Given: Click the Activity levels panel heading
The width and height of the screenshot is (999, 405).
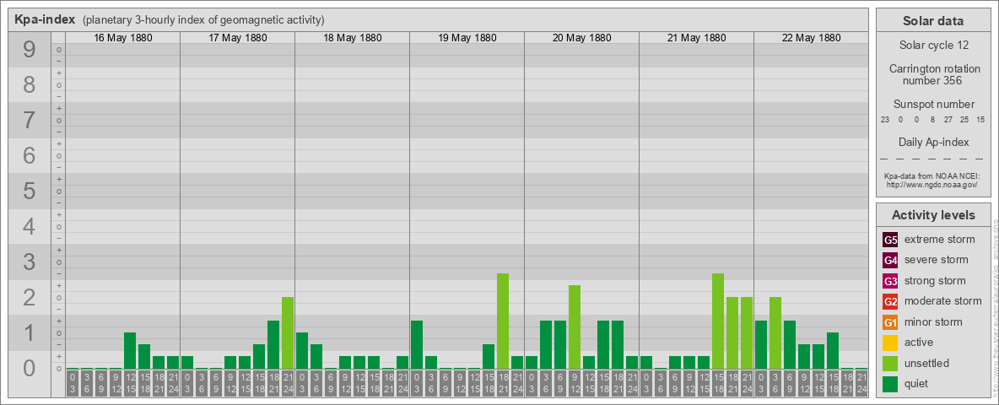Looking at the screenshot, I should (x=933, y=215).
